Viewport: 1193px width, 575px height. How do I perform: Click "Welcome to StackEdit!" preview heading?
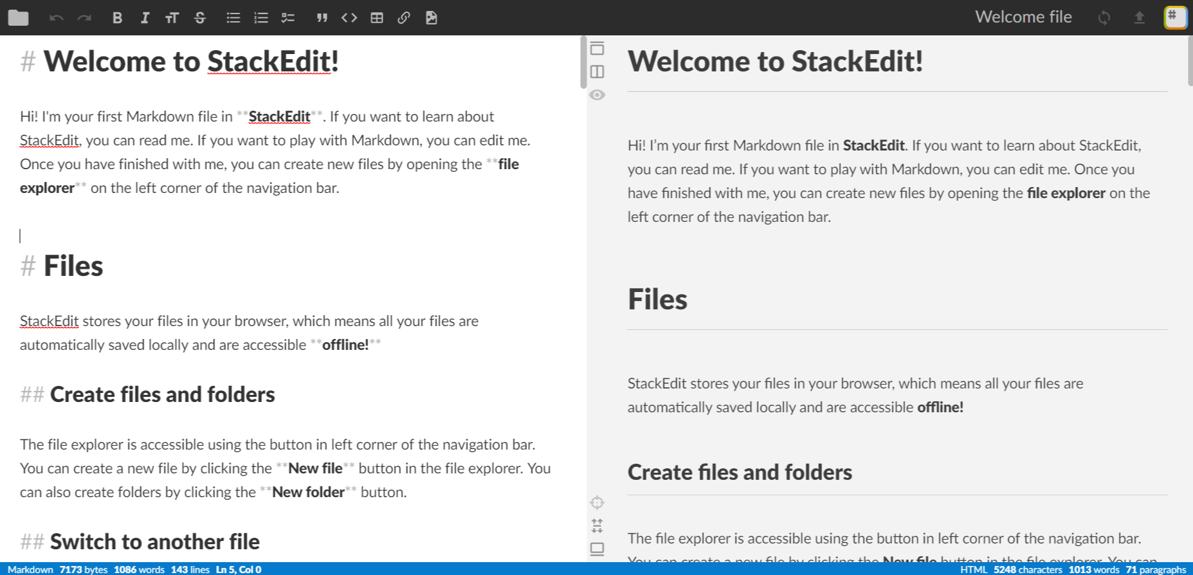(x=775, y=61)
